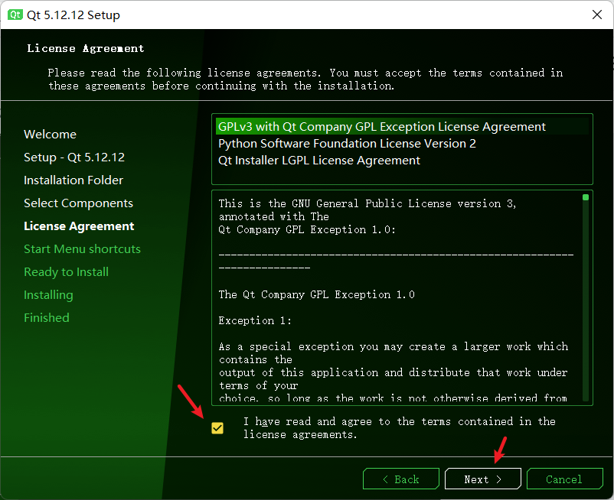
Task: Click the Qt logo icon in title bar
Action: 15,15
